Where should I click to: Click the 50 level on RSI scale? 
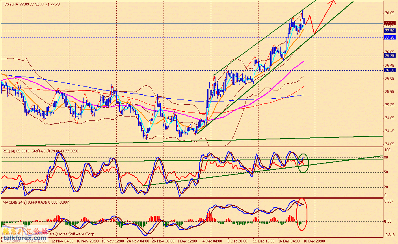[386, 172]
